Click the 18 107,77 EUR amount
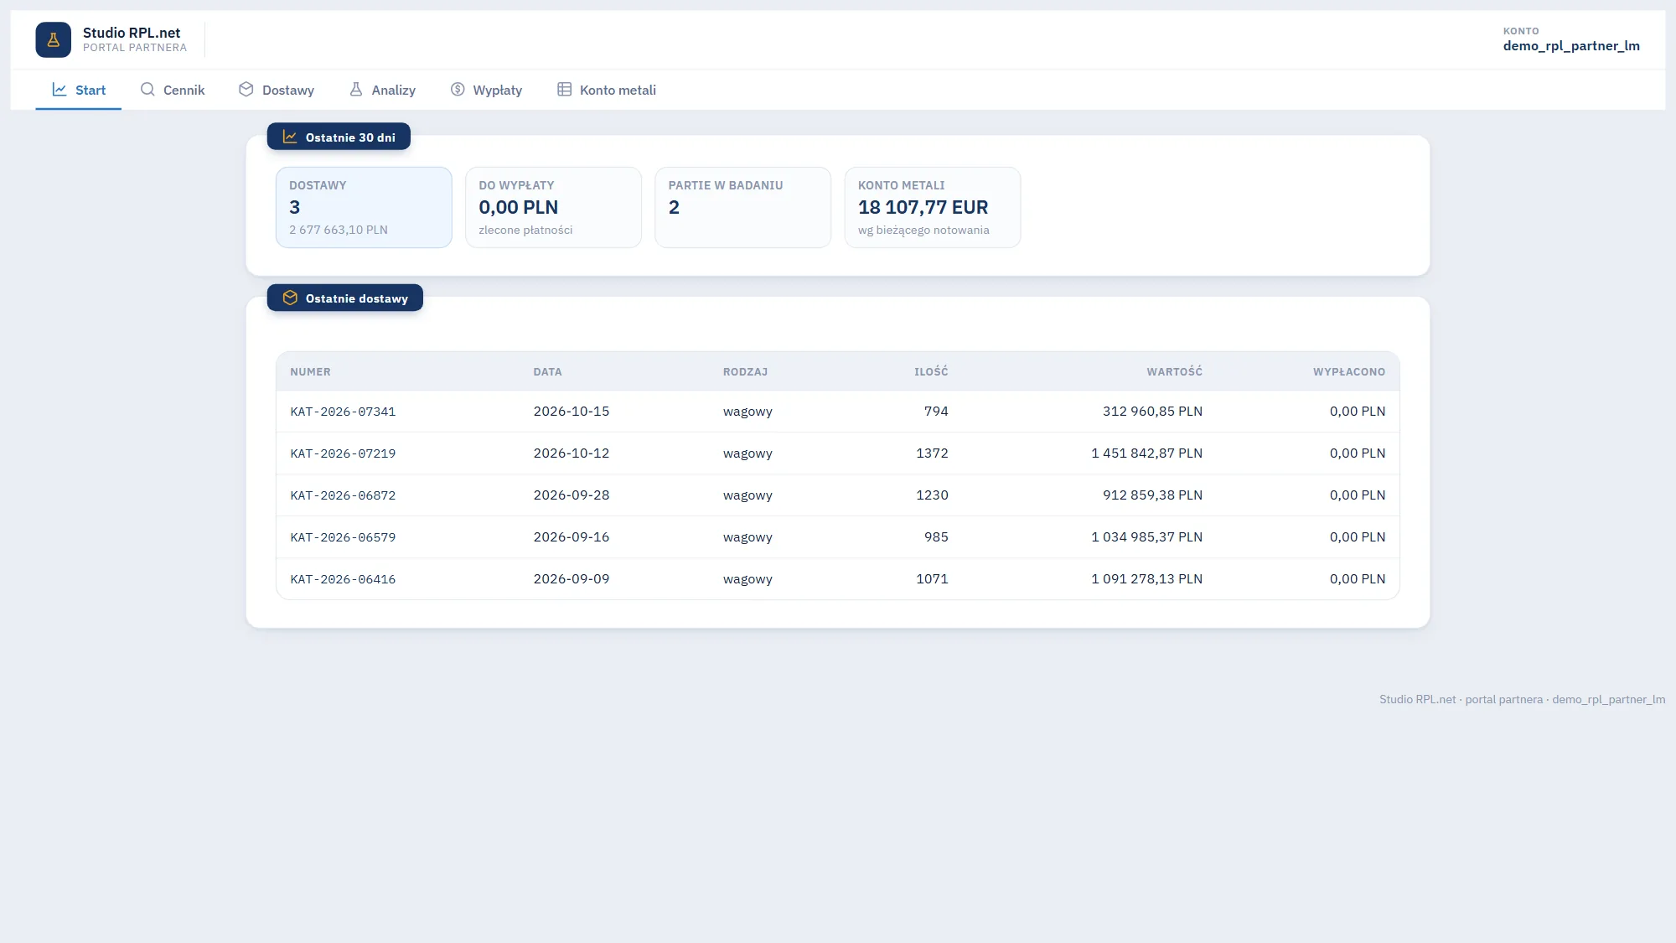Viewport: 1676px width, 943px height. click(923, 207)
